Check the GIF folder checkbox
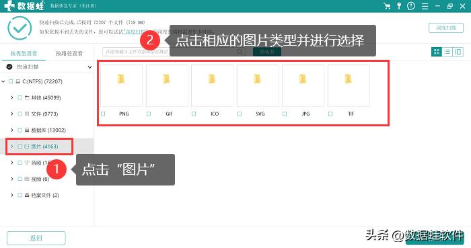This screenshot has width=471, height=248. 149,114
